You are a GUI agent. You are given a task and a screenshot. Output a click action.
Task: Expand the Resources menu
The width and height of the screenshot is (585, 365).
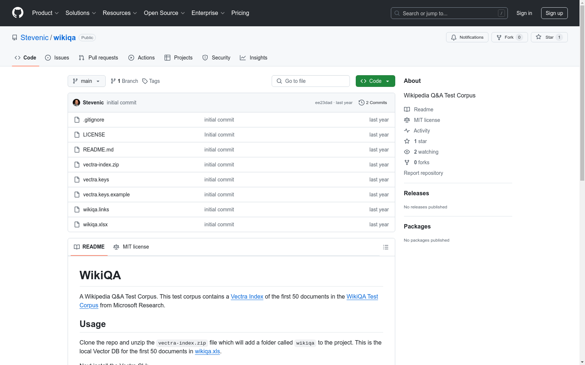pyautogui.click(x=120, y=13)
